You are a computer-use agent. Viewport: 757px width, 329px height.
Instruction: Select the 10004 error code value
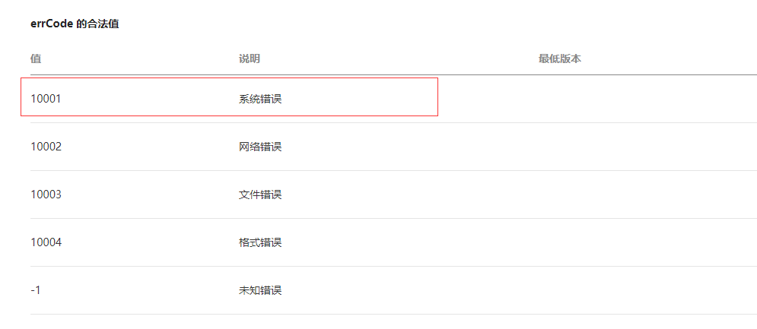(x=46, y=242)
